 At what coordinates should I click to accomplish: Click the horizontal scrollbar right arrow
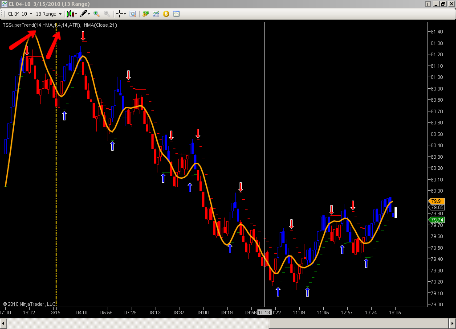(x=452, y=324)
